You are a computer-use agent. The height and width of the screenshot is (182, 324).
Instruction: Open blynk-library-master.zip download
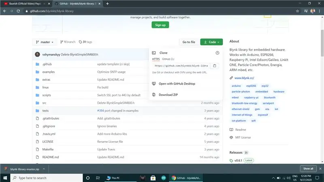[25, 169]
